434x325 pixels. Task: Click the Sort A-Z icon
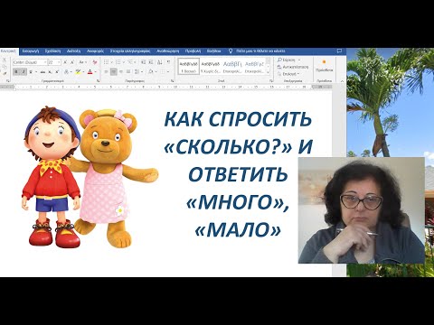pos(160,62)
